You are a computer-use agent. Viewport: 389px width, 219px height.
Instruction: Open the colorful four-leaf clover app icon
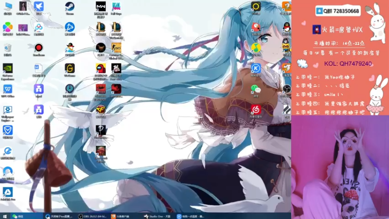point(8,27)
